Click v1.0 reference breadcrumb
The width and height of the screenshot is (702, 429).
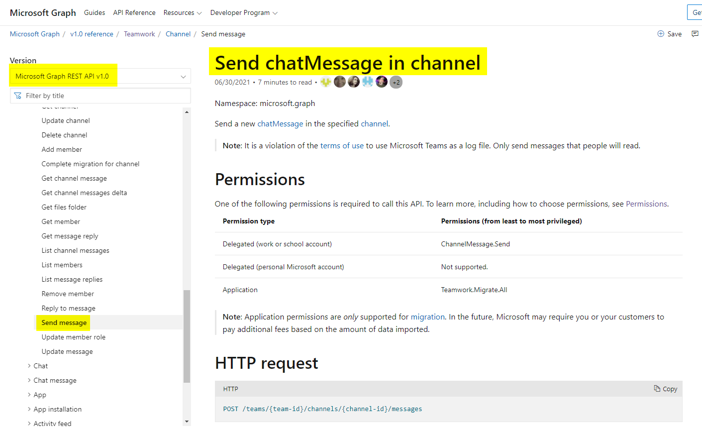[92, 34]
